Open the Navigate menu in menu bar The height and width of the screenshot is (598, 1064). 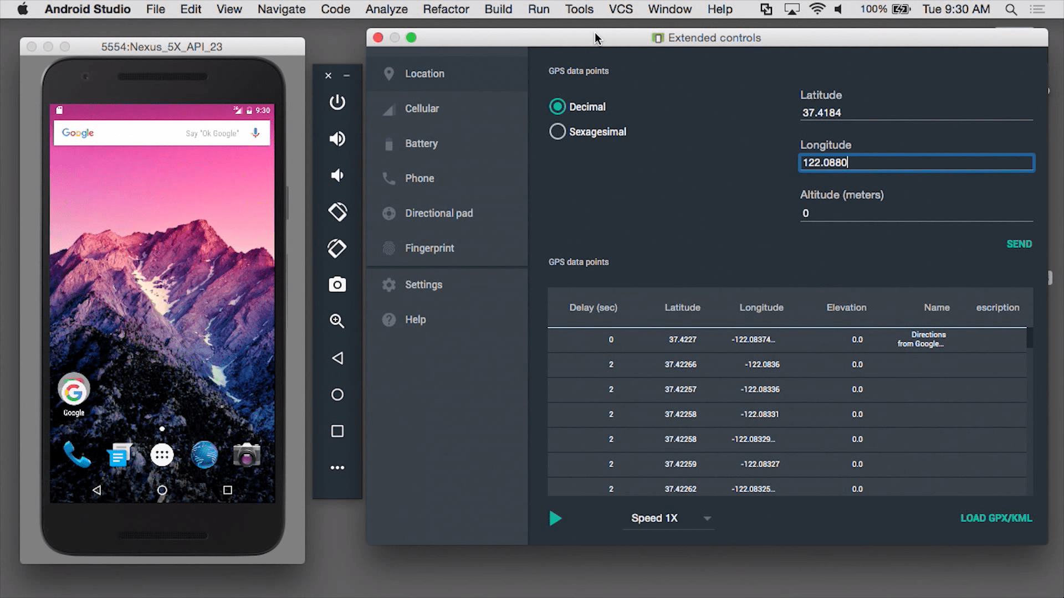pyautogui.click(x=282, y=9)
